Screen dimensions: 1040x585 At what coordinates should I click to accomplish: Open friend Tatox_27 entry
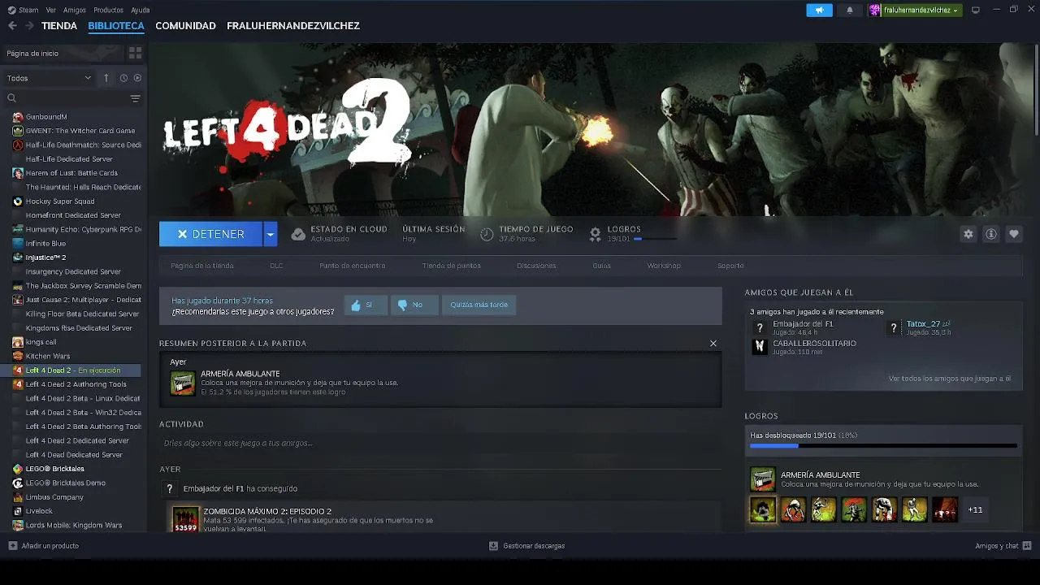(919, 327)
